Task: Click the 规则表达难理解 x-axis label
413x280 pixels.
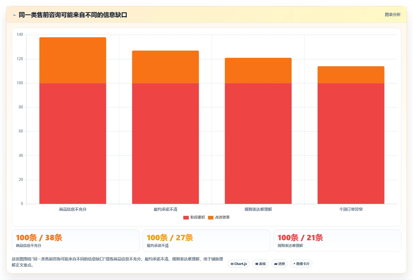Action: [258, 209]
